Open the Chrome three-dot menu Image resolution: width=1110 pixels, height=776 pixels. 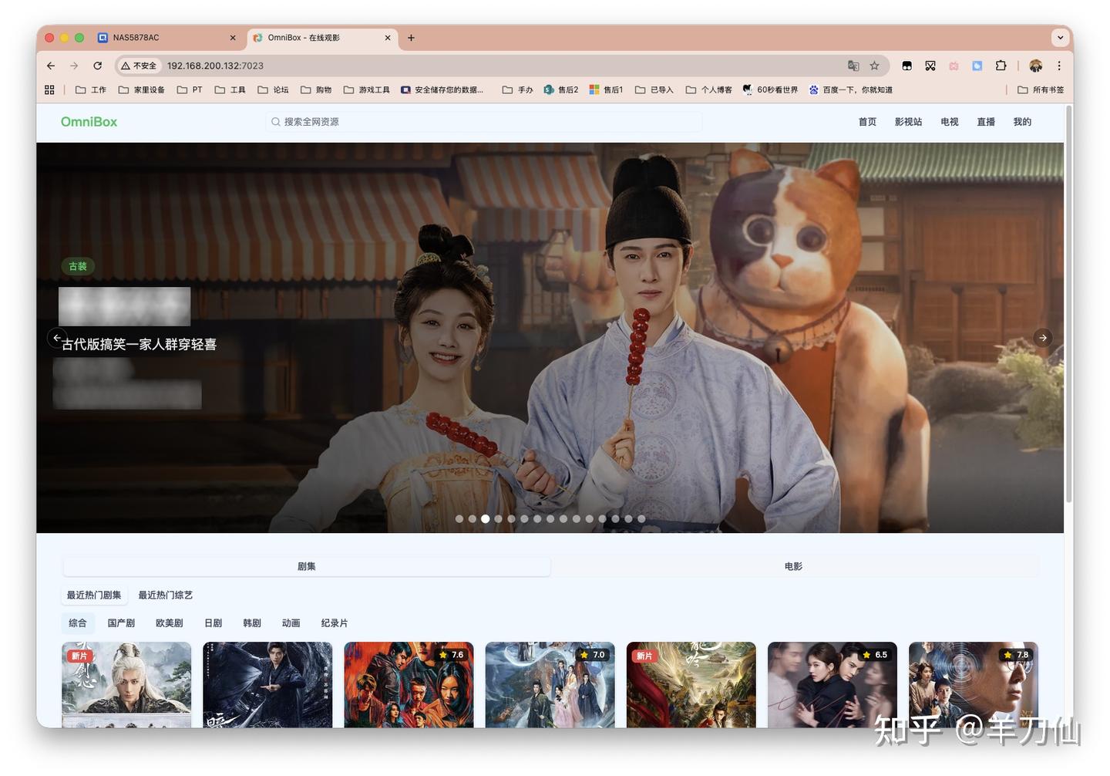tap(1059, 66)
